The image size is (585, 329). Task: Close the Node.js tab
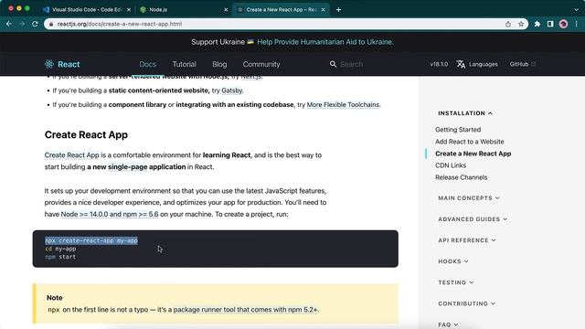click(x=226, y=10)
